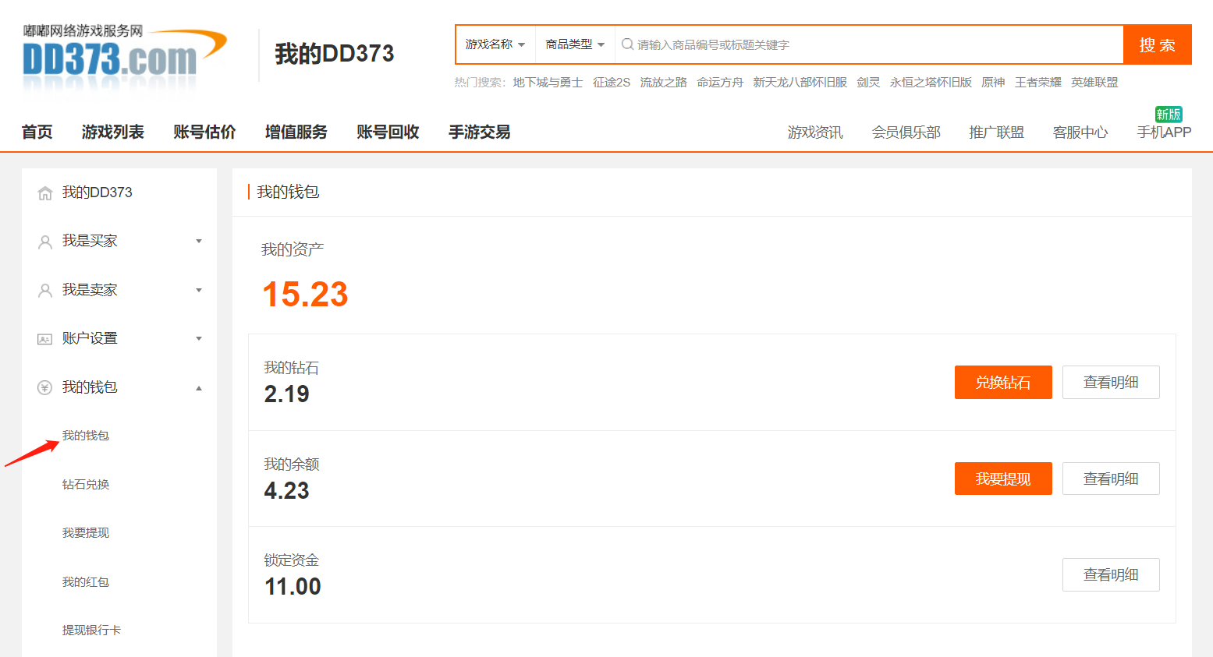Go to 游戏列表 in the main navigation
Screen dimensions: 1213x657
pyautogui.click(x=113, y=132)
